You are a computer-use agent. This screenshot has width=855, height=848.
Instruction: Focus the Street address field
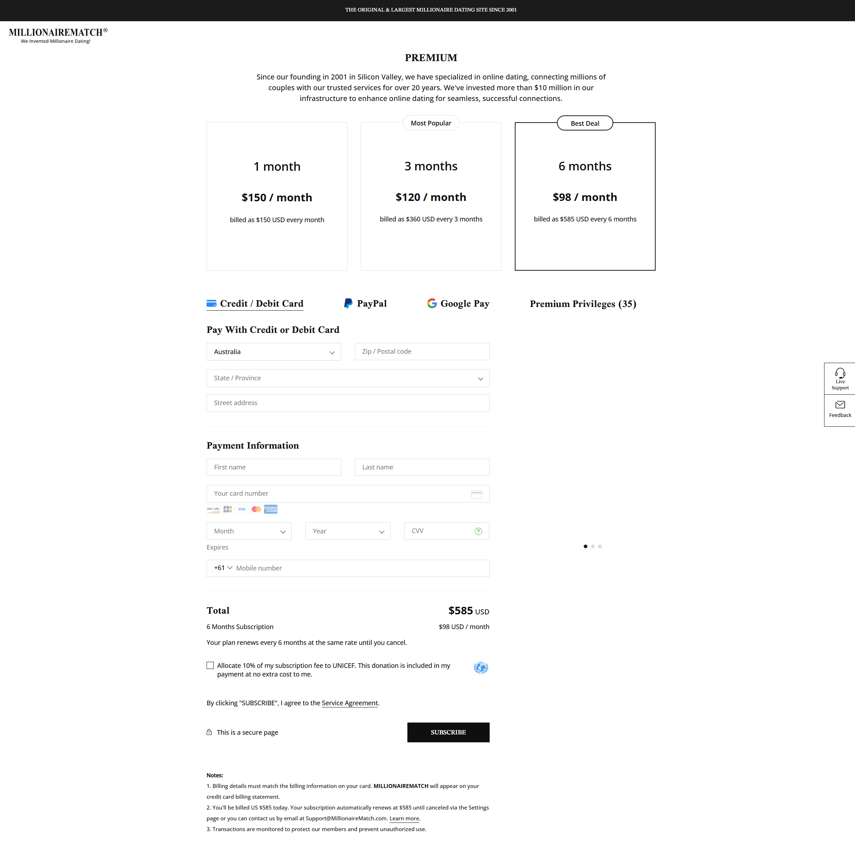coord(348,403)
